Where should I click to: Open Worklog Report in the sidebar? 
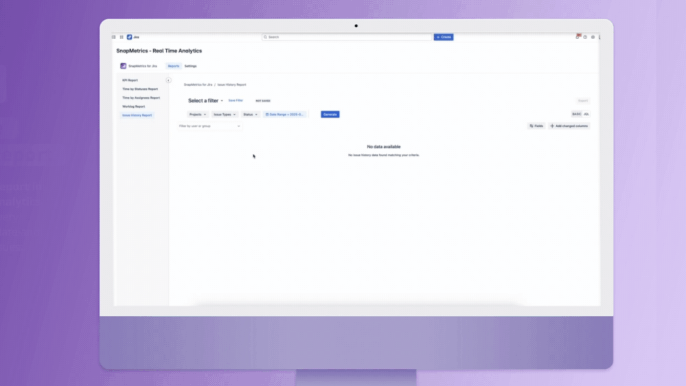coord(133,106)
